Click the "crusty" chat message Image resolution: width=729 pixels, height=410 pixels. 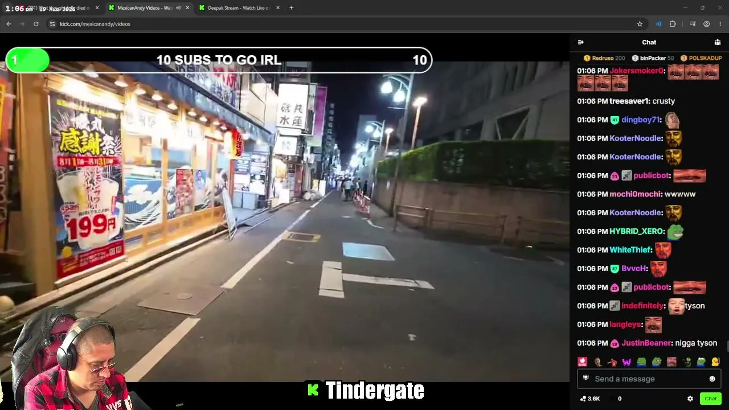pyautogui.click(x=664, y=101)
